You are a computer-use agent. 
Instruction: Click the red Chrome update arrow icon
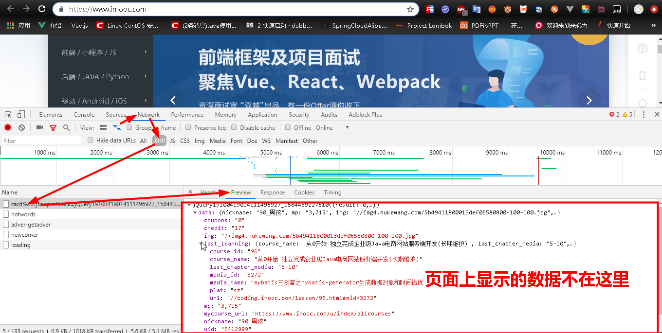click(x=654, y=9)
